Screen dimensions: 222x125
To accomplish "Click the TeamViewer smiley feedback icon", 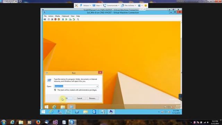I will click(x=146, y=6).
